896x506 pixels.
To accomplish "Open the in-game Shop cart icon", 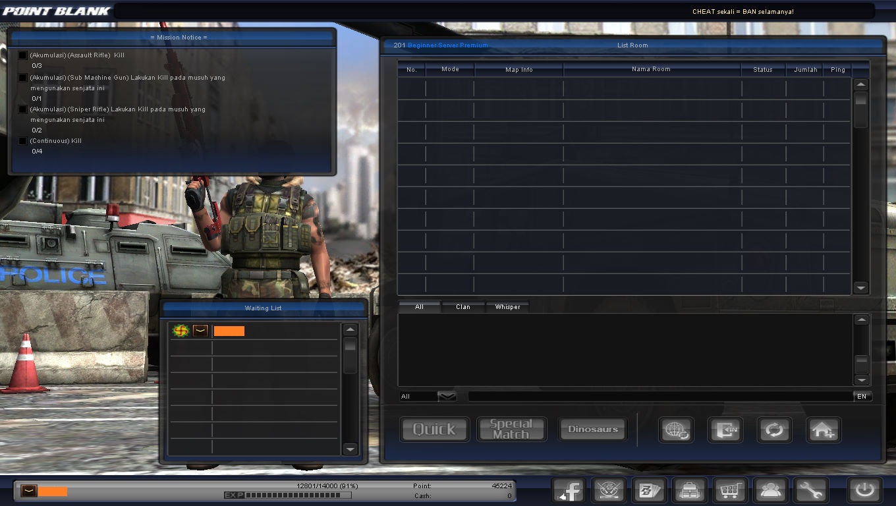I will 729,490.
